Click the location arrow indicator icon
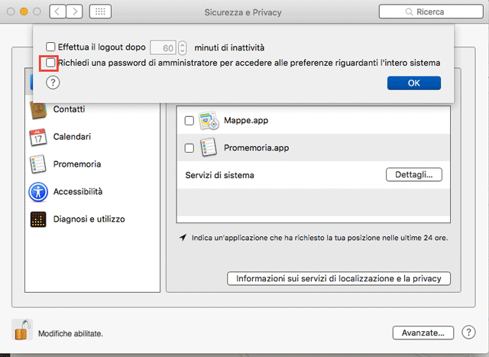Viewport: 489px width, 357px height. tap(183, 238)
